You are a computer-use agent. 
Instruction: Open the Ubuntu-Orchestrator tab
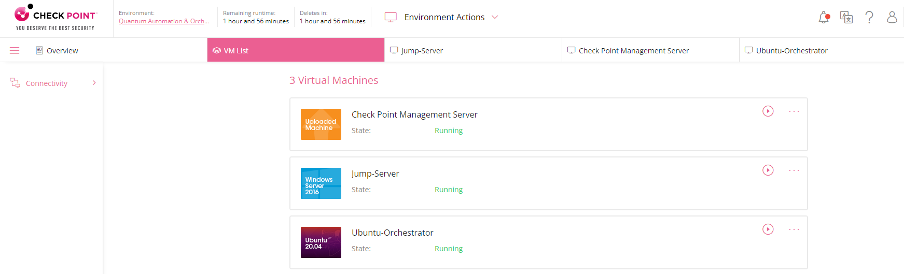(x=821, y=50)
